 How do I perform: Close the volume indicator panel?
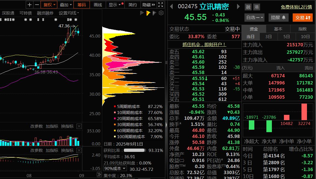coord(79,126)
